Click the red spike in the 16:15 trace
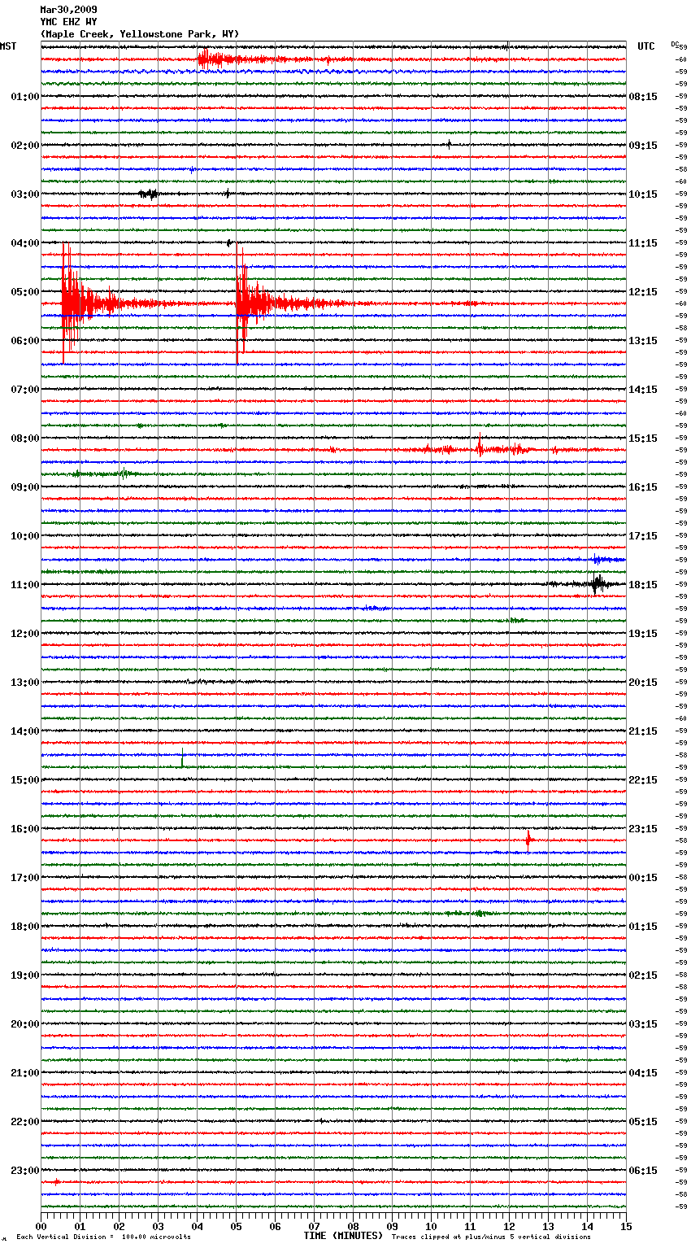Viewport: 691px width, 1248px height. (x=528, y=839)
